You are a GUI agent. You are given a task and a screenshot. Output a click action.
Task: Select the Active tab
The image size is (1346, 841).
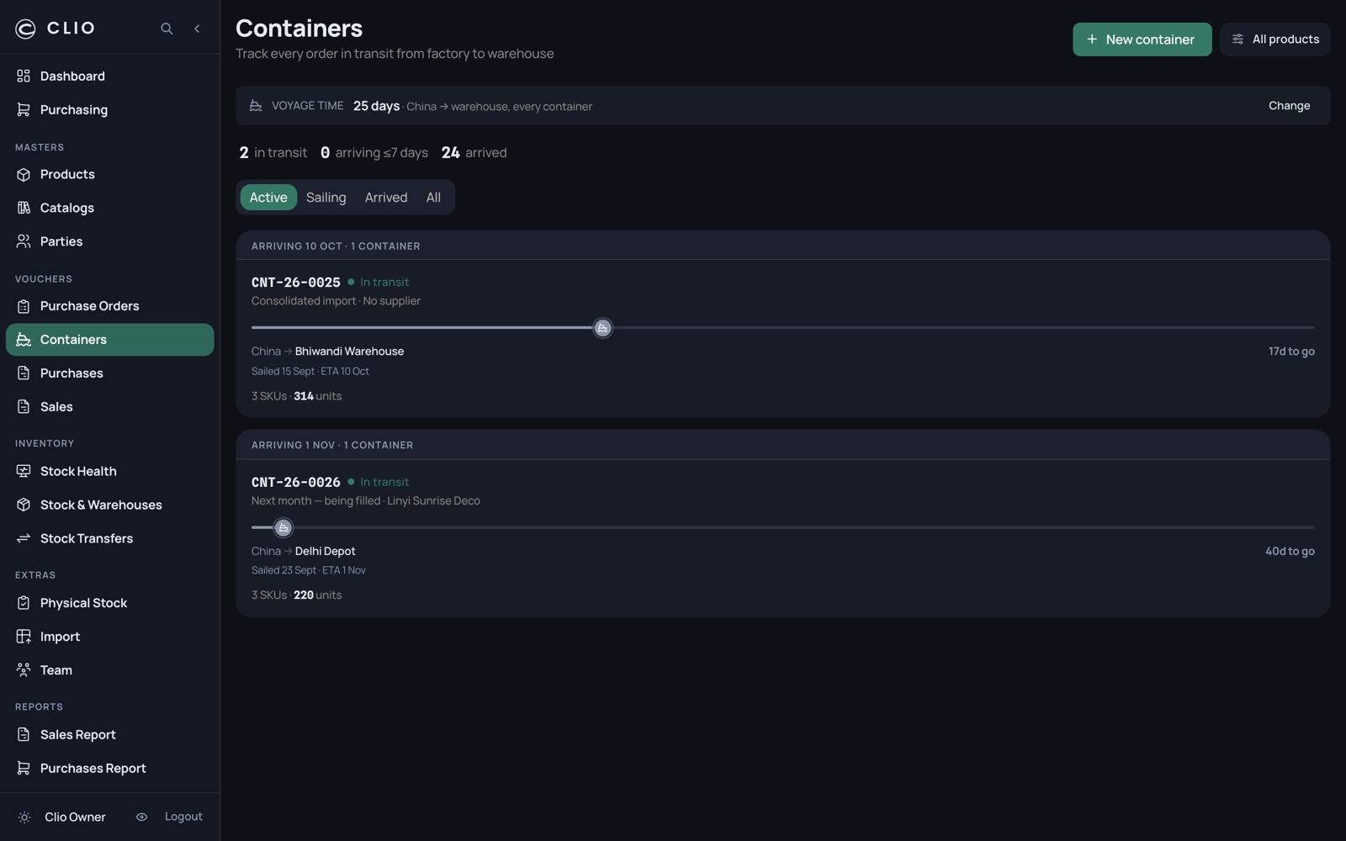(268, 198)
